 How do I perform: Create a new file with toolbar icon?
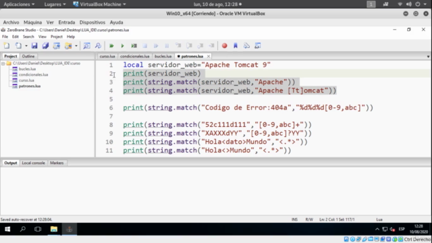point(7,46)
